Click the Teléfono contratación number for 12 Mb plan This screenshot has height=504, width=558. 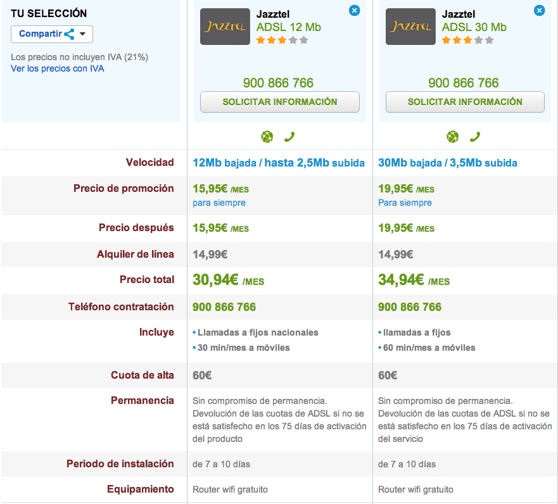224,307
